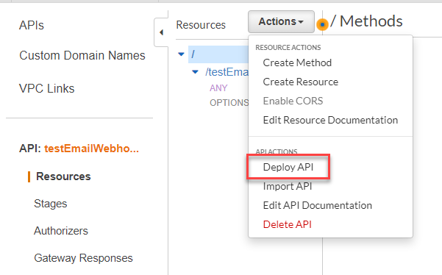Choose Edit API Documentation
442x275 pixels.
point(318,205)
